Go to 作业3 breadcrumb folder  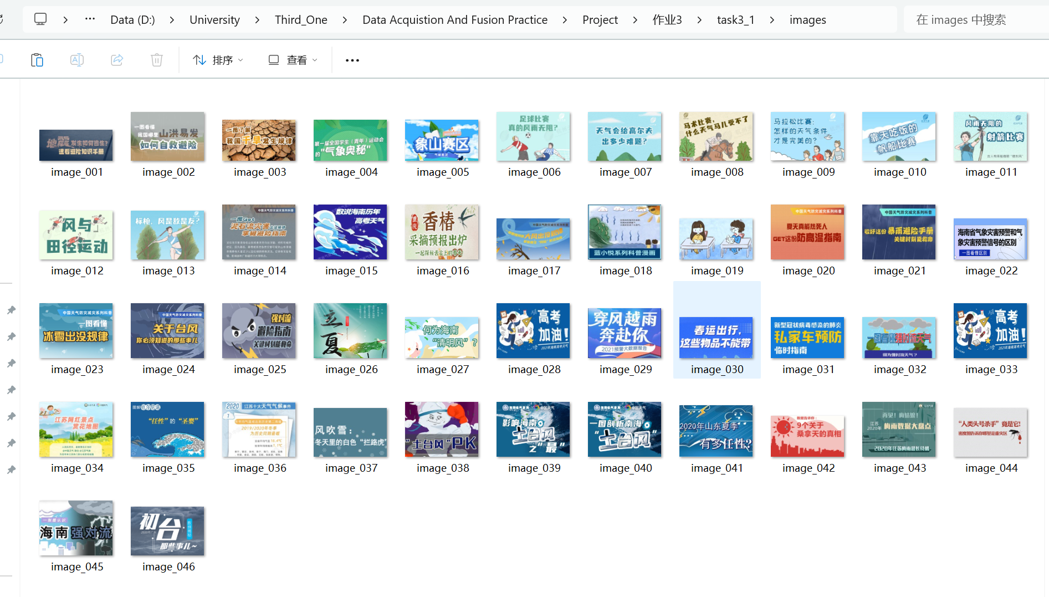(x=667, y=20)
